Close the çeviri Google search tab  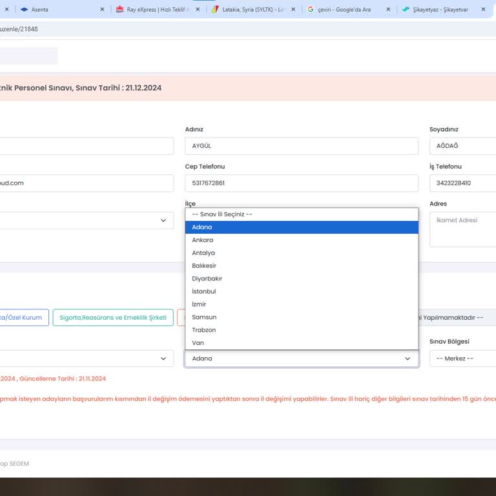point(388,10)
